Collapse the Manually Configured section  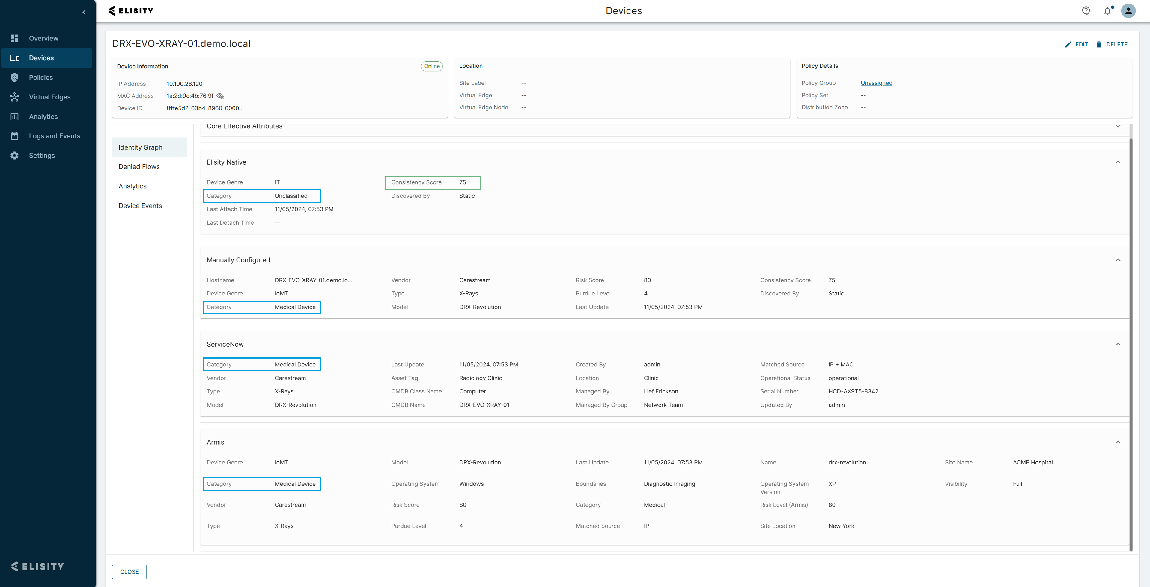[1118, 260]
